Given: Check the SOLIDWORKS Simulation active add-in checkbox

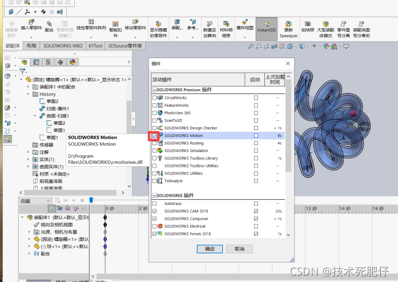Looking at the screenshot, I should click(x=154, y=151).
